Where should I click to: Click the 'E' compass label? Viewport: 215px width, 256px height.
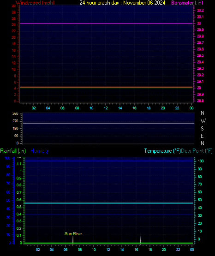(202, 136)
